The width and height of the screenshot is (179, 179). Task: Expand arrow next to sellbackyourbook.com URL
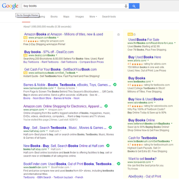pyautogui.click(x=77, y=73)
